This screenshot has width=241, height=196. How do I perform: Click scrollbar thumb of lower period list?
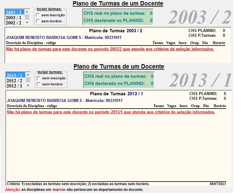[x=28, y=80]
